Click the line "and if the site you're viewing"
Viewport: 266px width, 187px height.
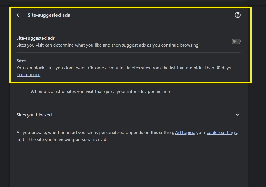pyautogui.click(x=62, y=139)
